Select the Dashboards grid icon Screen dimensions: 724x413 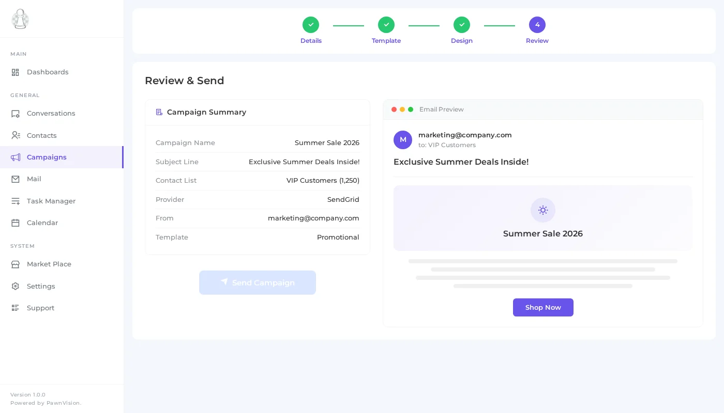click(x=15, y=72)
